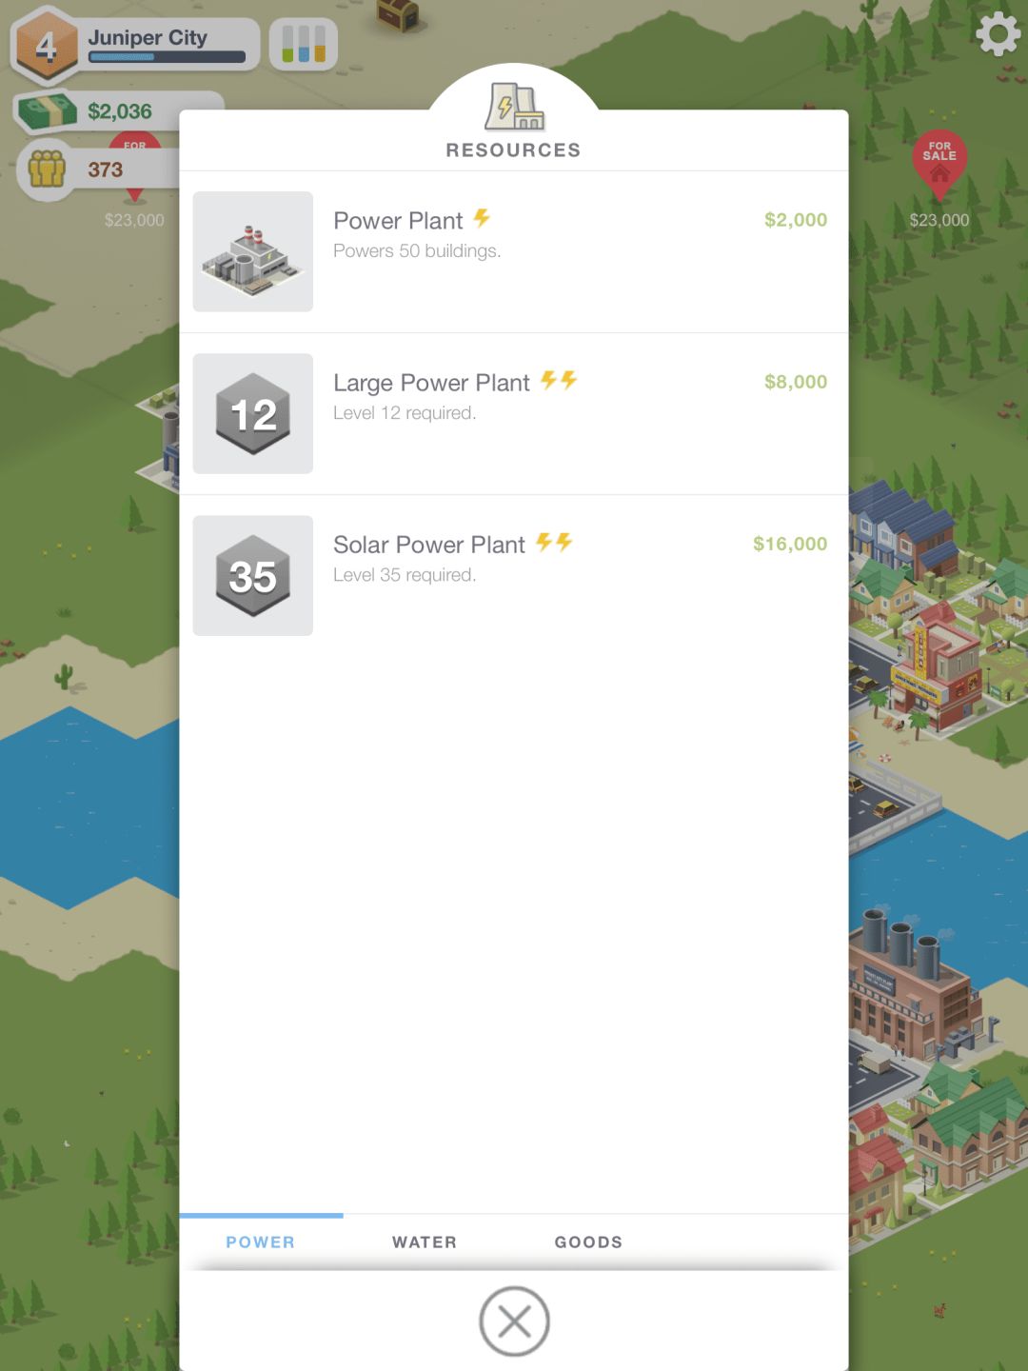Tap the level 4 hexagon badge
1028x1371 pixels.
click(46, 45)
